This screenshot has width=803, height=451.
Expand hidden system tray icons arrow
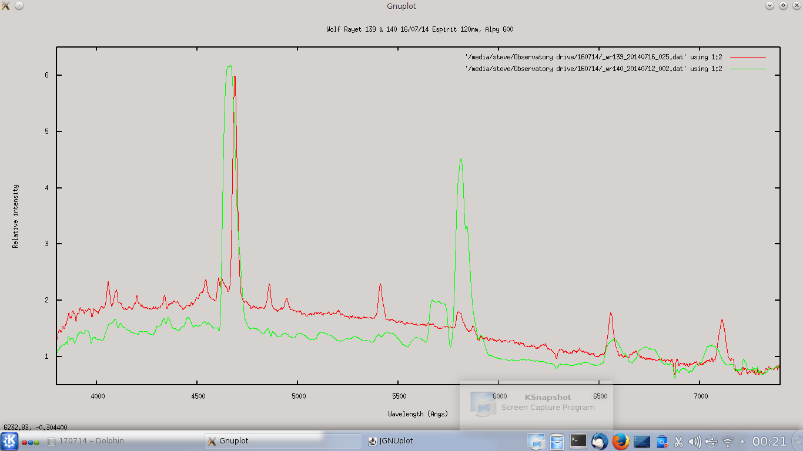(x=742, y=441)
